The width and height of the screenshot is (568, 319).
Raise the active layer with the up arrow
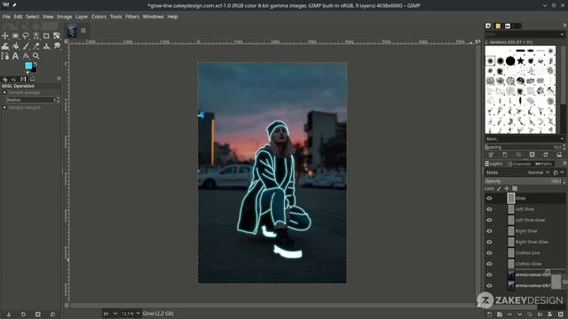pos(509,315)
